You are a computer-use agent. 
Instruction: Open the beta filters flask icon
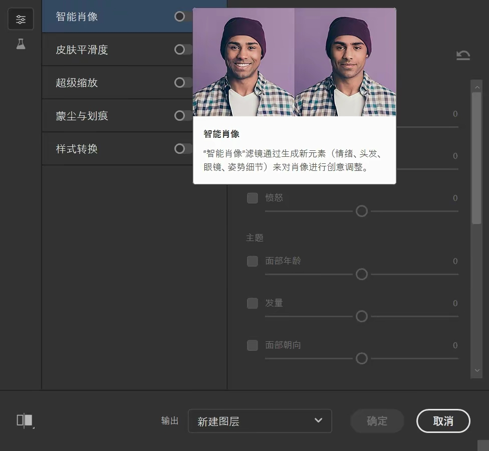[x=21, y=44]
